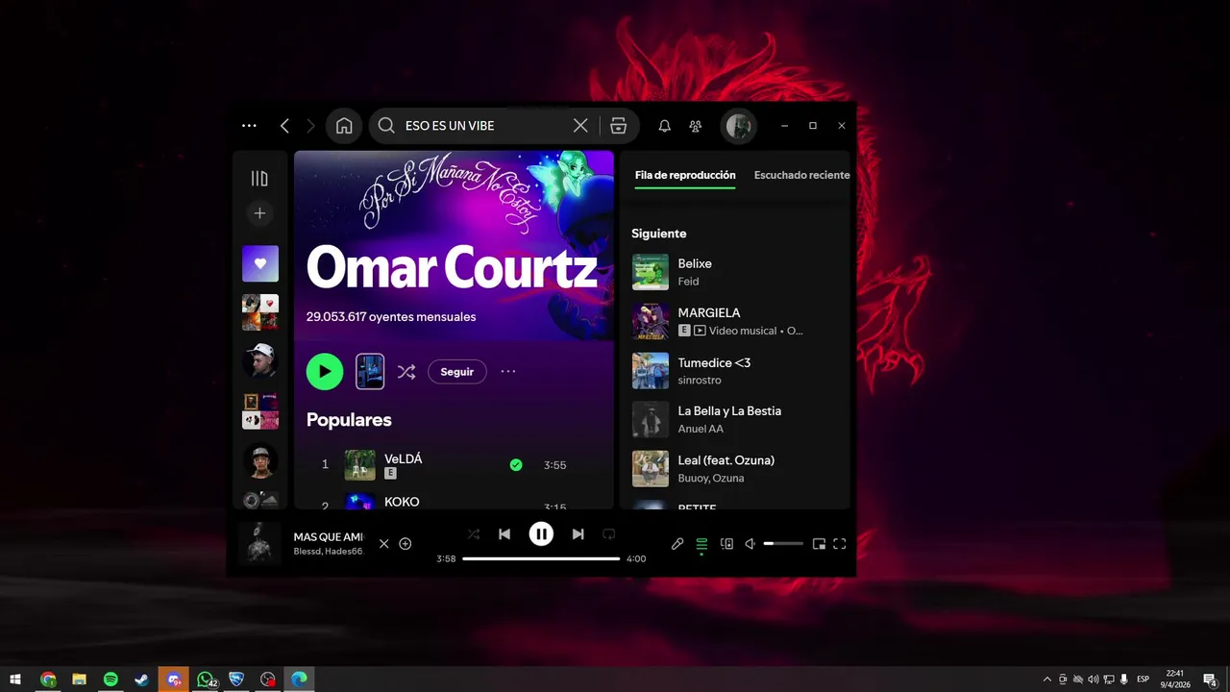The width and height of the screenshot is (1230, 692).
Task: Select Belixe by Feid in queue
Action: pos(735,272)
